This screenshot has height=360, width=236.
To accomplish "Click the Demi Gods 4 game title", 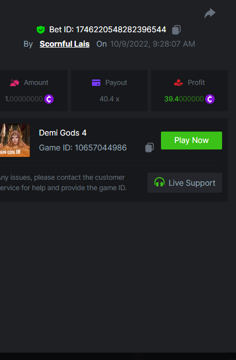I will tap(63, 133).
